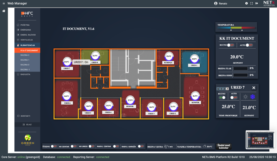Close the URED 7 panel
The image size is (277, 161).
coord(253,88)
